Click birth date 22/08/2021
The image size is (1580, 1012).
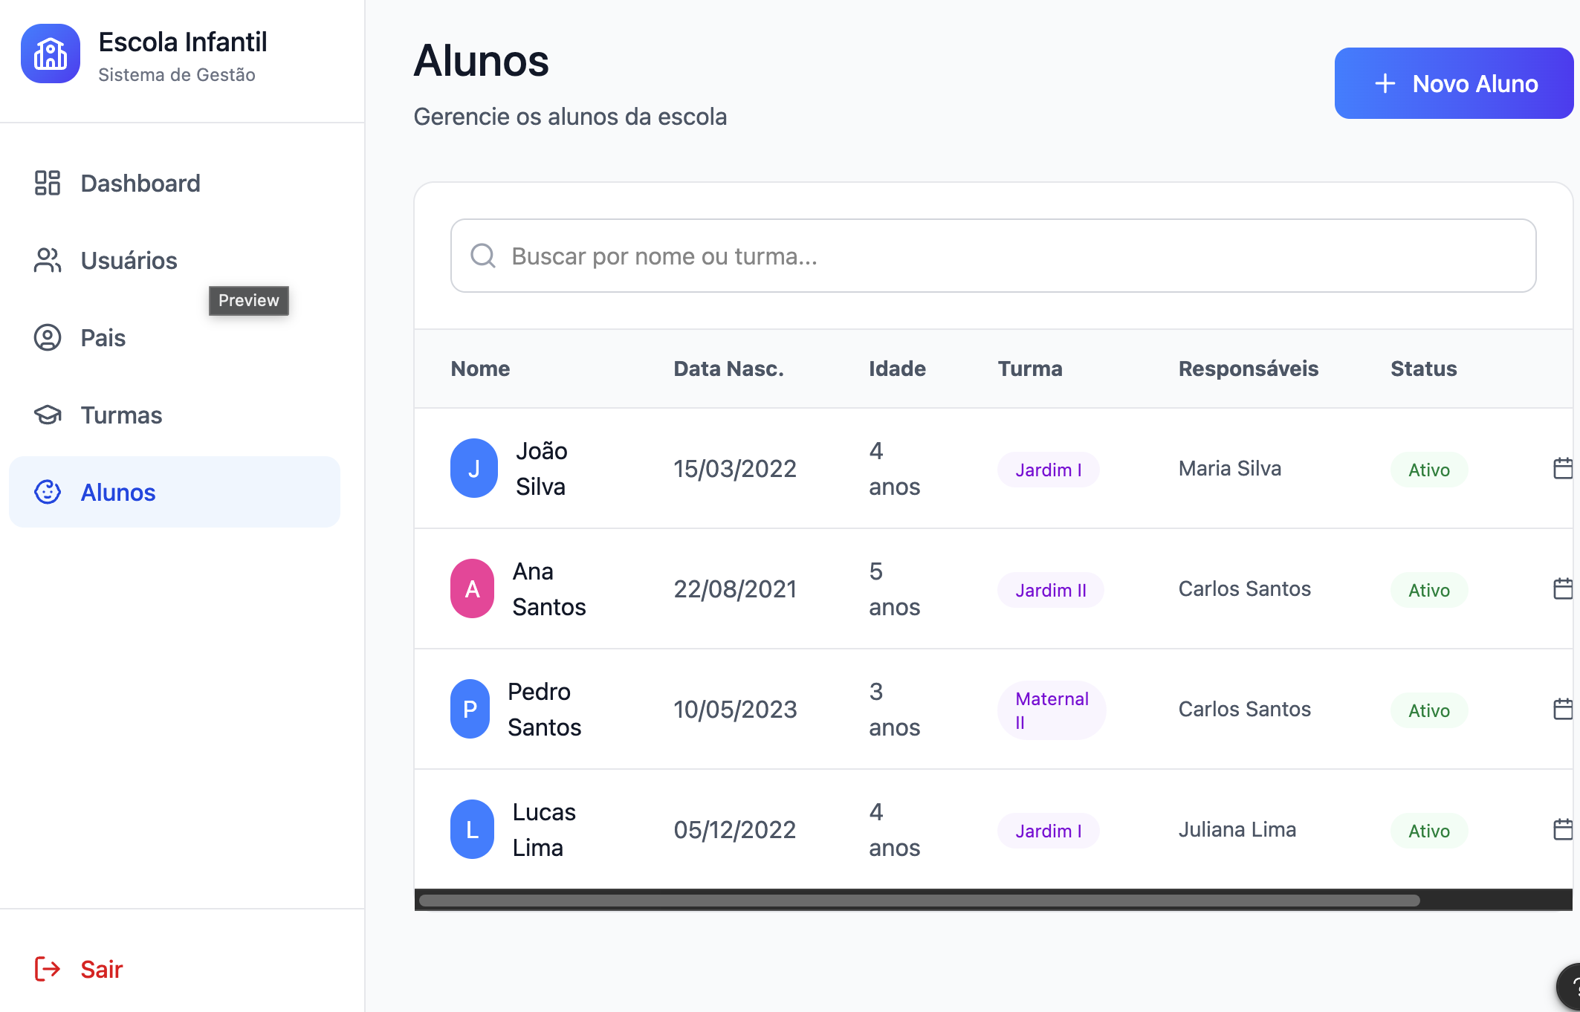click(735, 588)
